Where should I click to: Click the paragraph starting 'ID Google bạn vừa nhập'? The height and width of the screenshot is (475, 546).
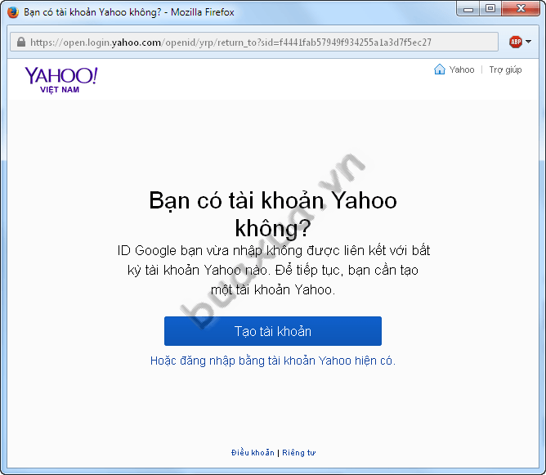tap(273, 270)
